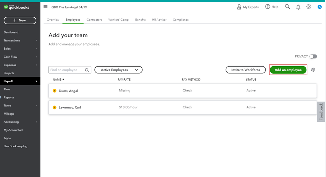Viewport: 326px width, 177px height.
Task: Open employee Dums, Angel
Action: [68, 91]
